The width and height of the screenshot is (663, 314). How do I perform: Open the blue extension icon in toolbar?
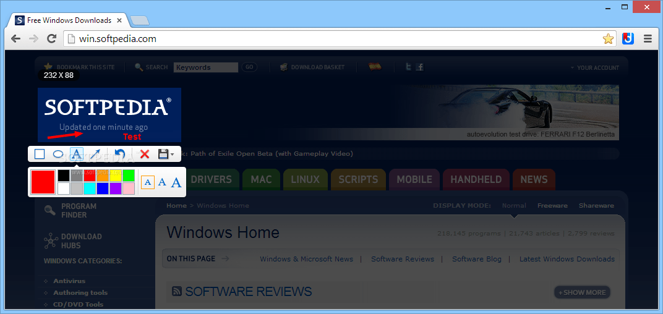coord(628,39)
